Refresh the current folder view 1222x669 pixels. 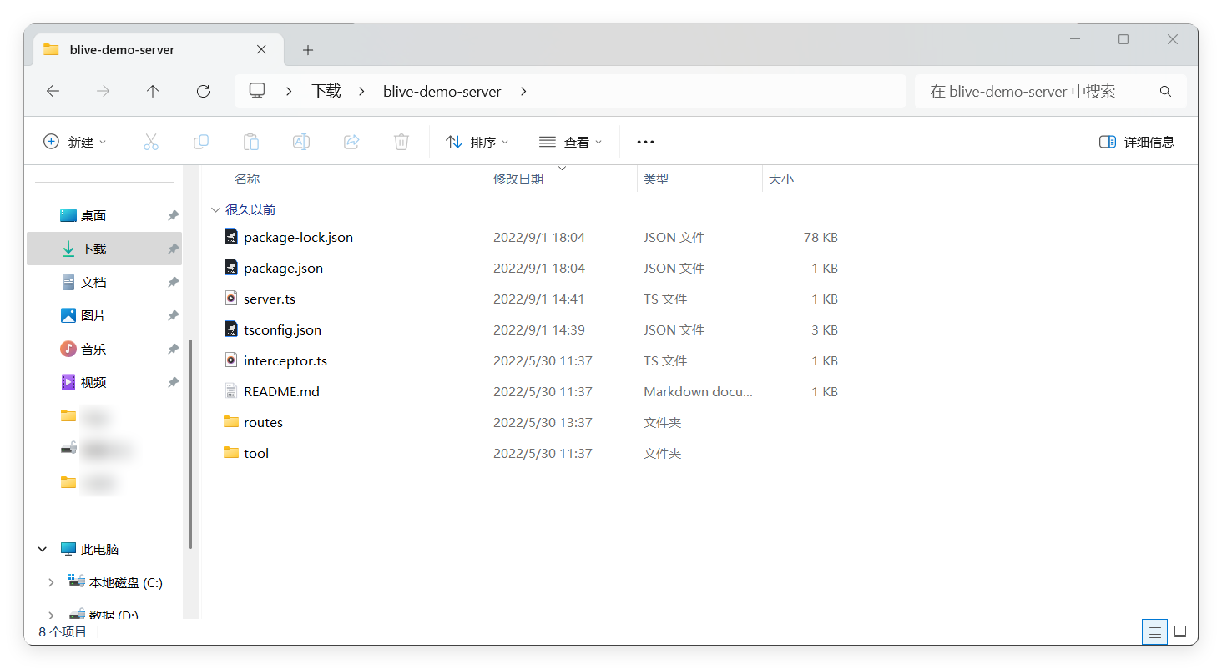coord(203,92)
